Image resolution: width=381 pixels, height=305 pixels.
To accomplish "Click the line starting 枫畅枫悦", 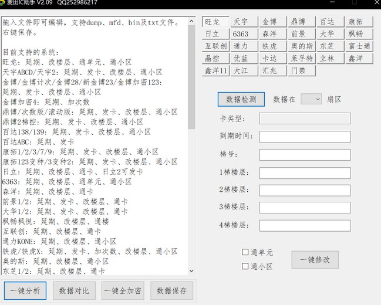I will pyautogui.click(x=56, y=222).
